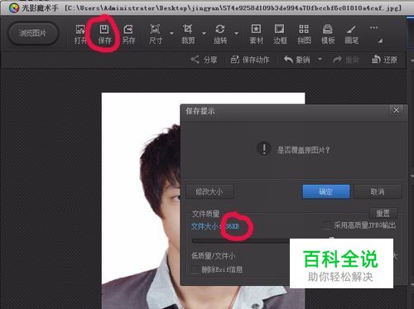Expand the 旋转 rotate dropdown arrow

coord(237,34)
